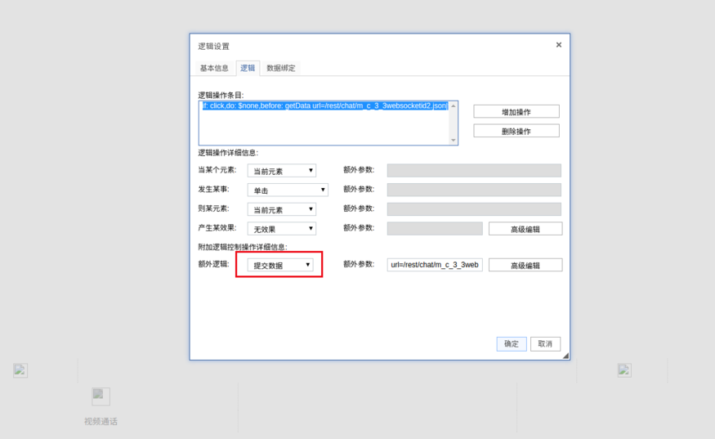Viewport: 715px width, 439px height.
Task: Expand the 发生某事 dropdown showing 单击
Action: 288,190
